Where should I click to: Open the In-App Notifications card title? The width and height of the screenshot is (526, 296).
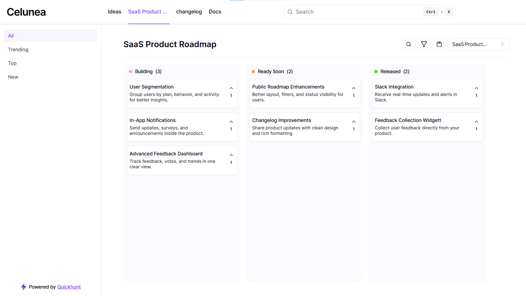click(x=152, y=120)
